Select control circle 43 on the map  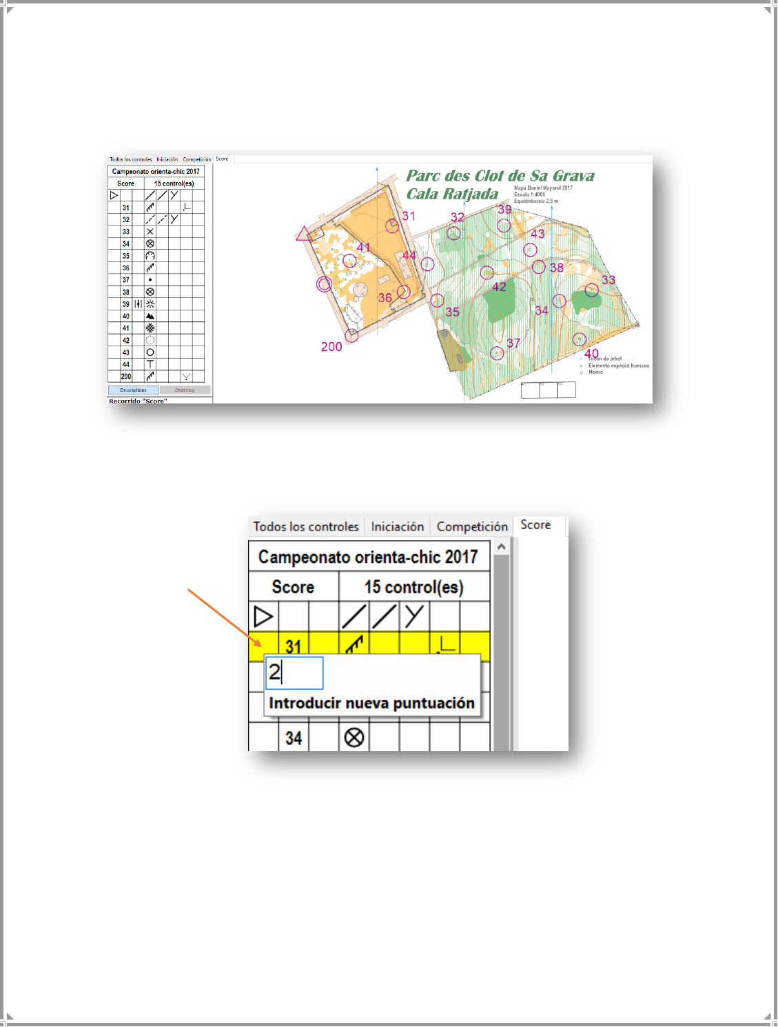(x=530, y=250)
